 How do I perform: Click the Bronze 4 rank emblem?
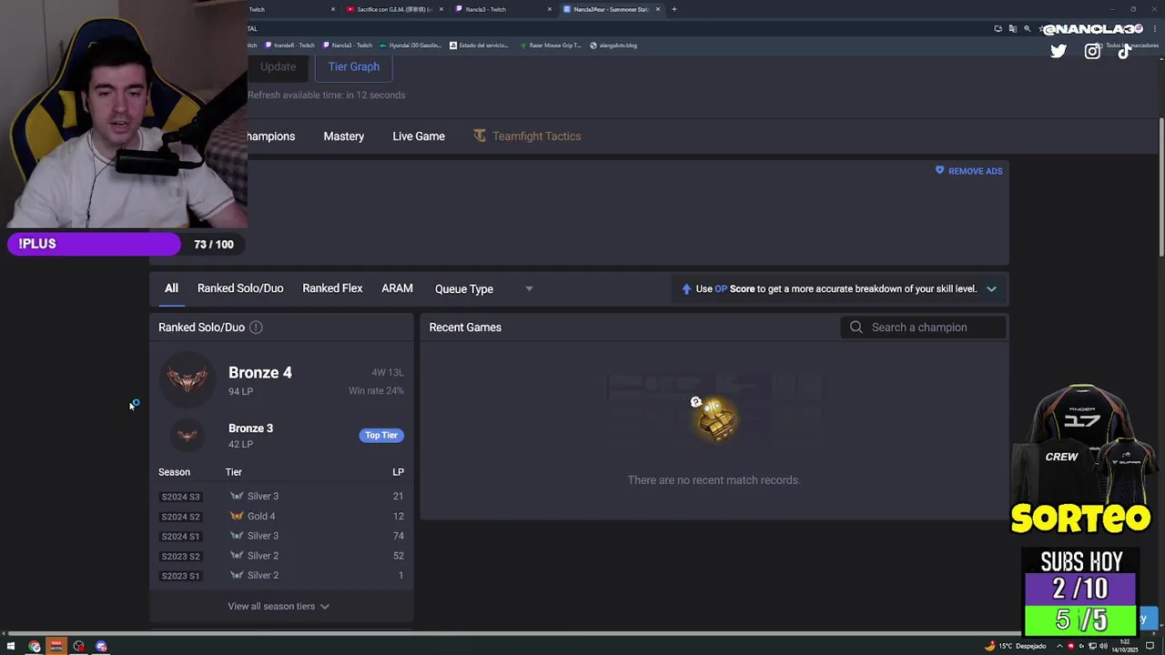click(187, 380)
